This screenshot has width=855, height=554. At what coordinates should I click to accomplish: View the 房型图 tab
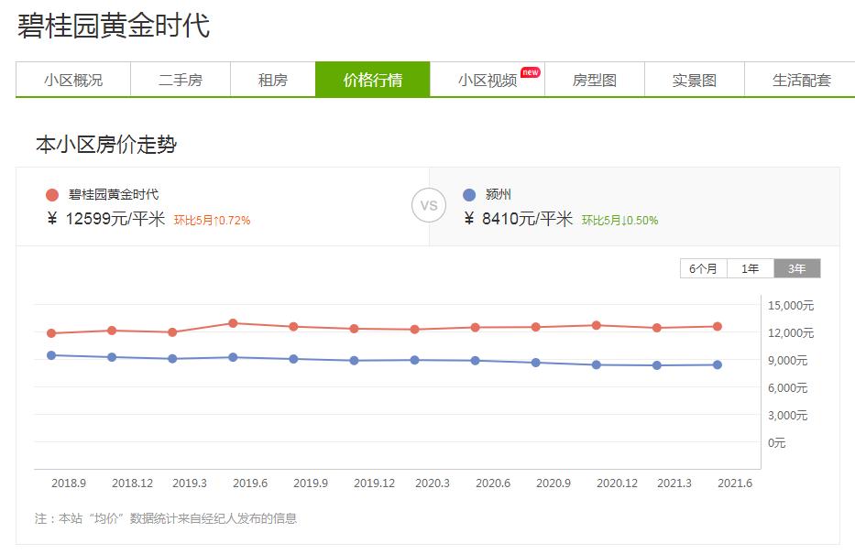[x=597, y=79]
